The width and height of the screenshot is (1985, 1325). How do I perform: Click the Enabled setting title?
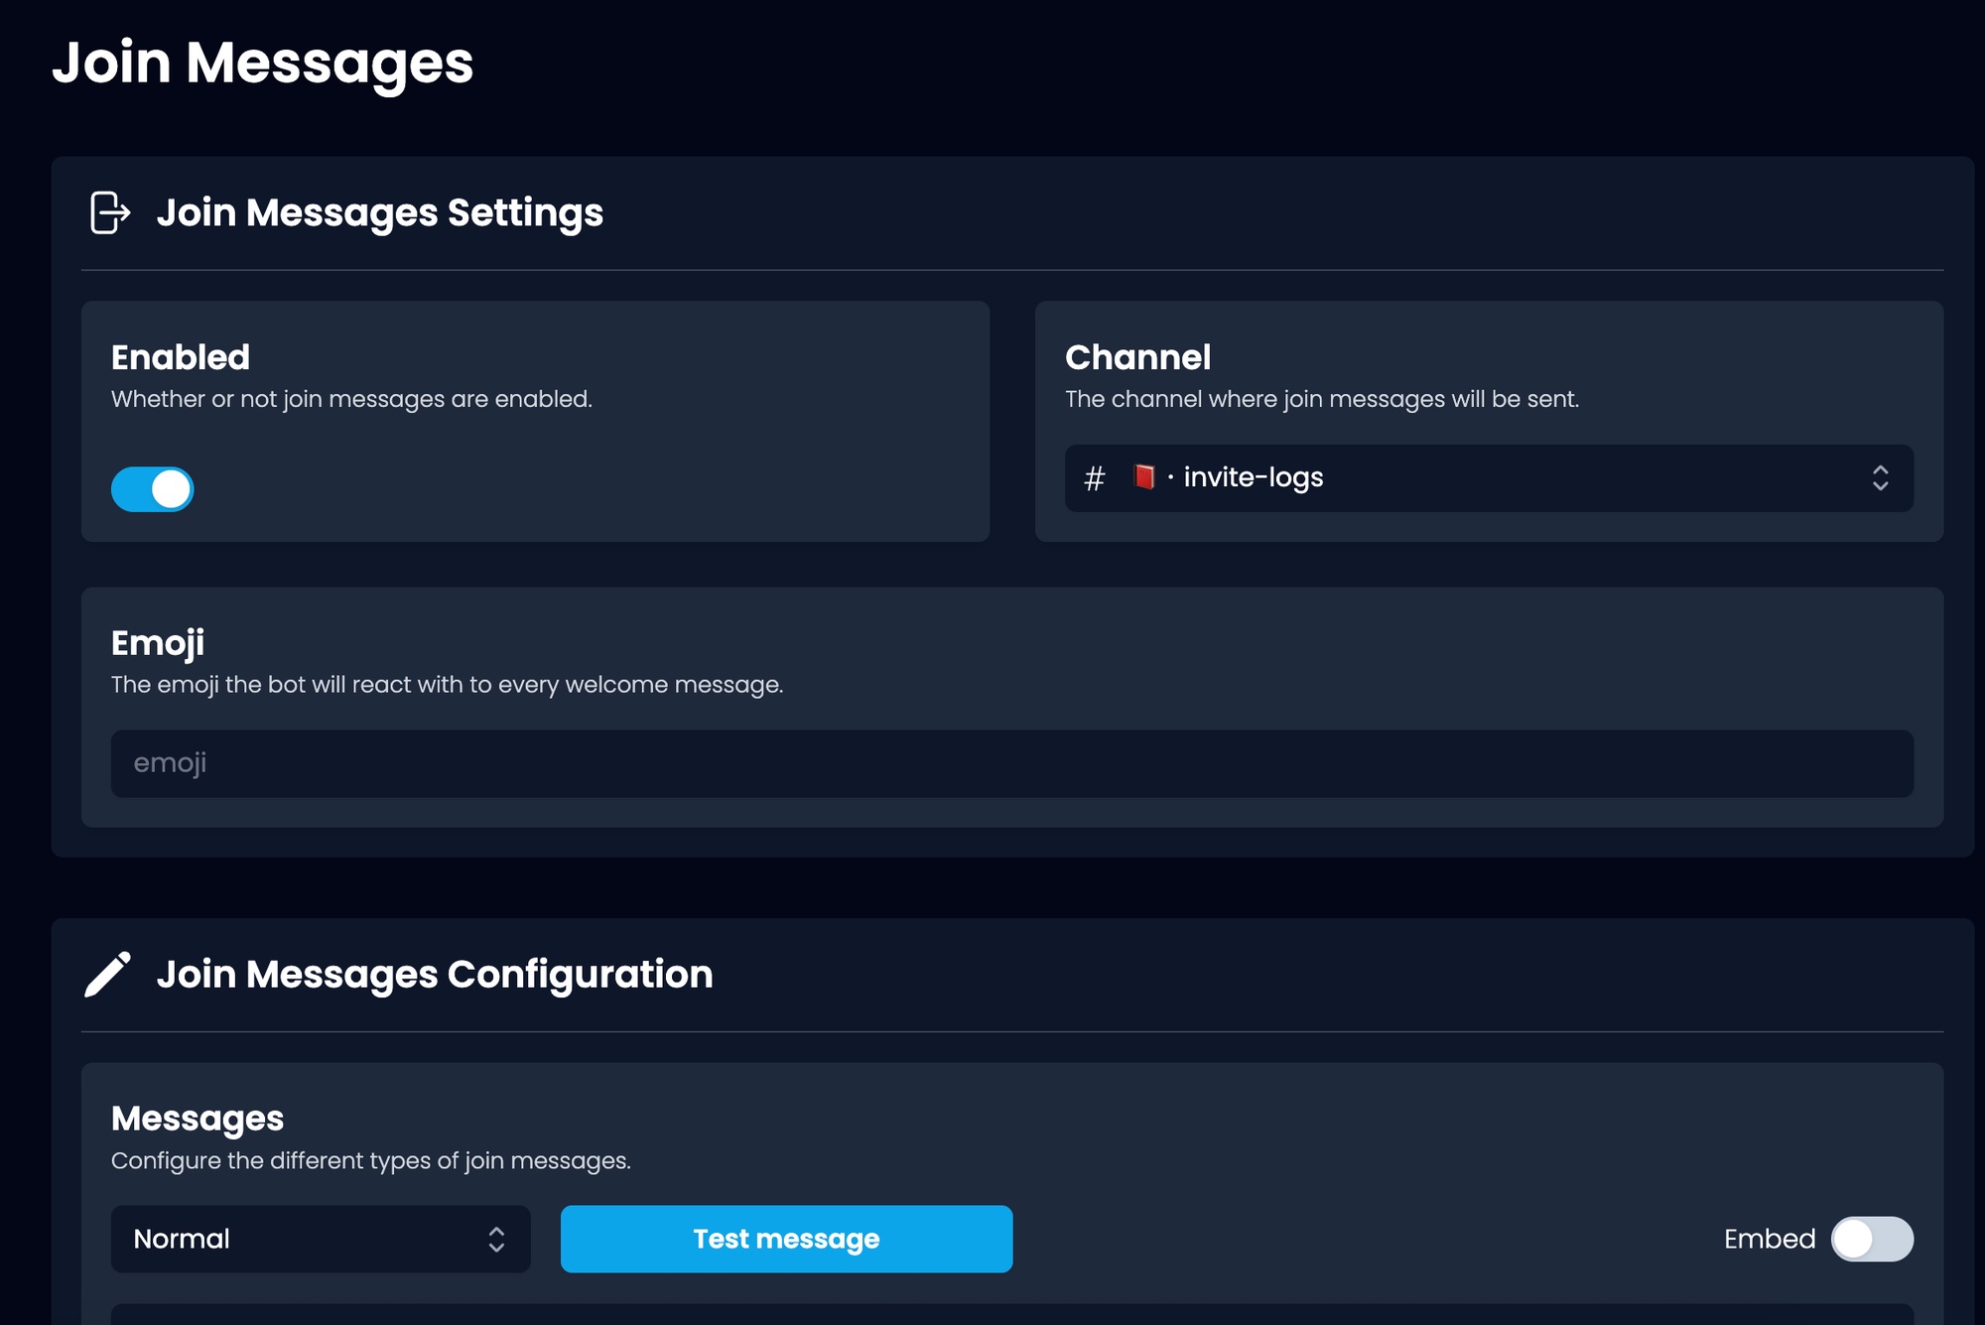(x=181, y=357)
